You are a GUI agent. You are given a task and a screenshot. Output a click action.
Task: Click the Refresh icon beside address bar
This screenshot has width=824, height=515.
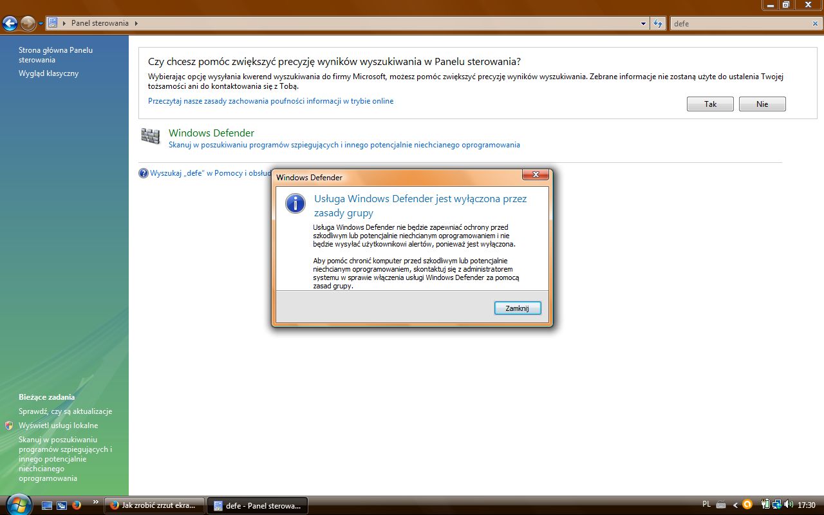(658, 24)
